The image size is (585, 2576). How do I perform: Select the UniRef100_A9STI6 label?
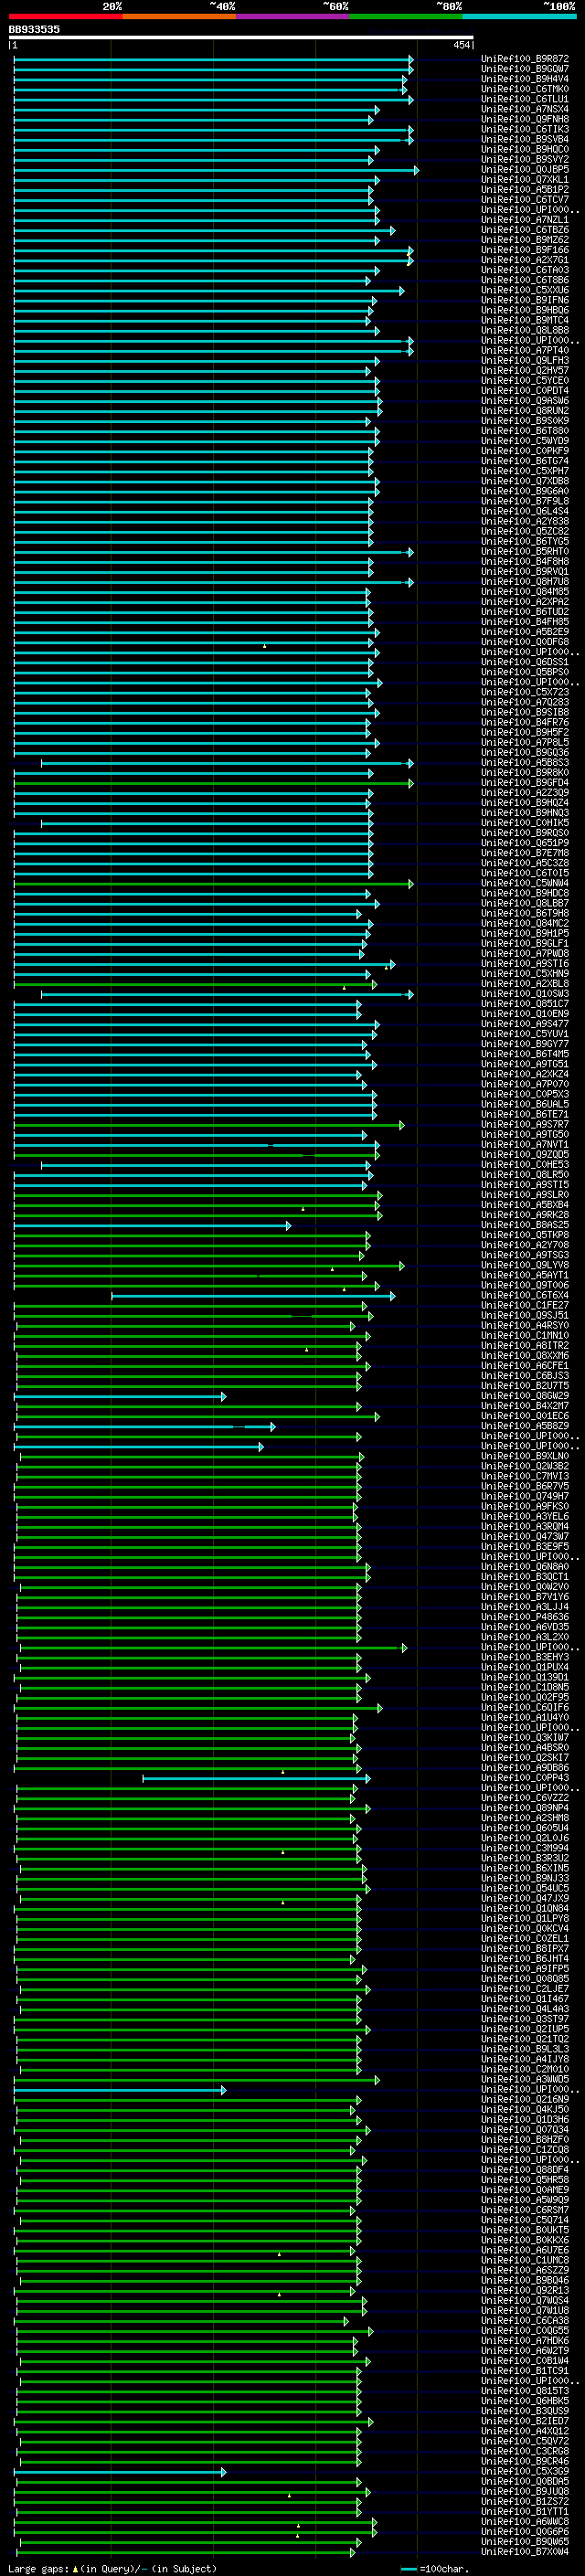pyautogui.click(x=525, y=964)
